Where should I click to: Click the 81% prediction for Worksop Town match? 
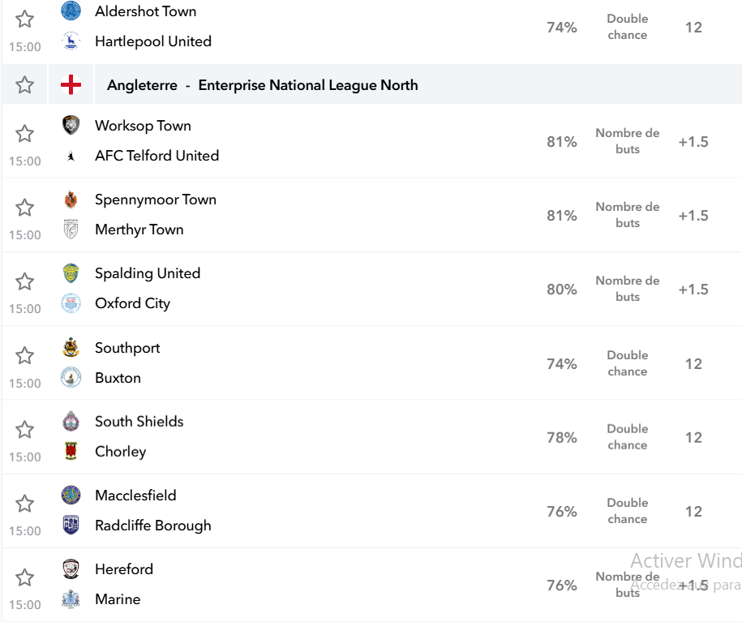coord(562,142)
